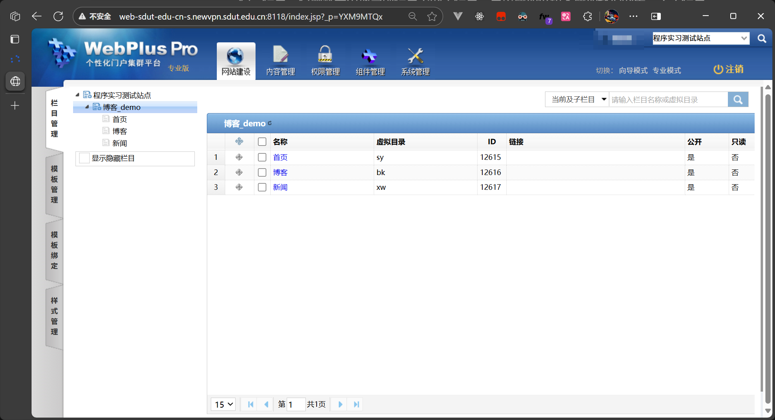Enable the 显示隐藏栏目 checkbox

[84, 158]
